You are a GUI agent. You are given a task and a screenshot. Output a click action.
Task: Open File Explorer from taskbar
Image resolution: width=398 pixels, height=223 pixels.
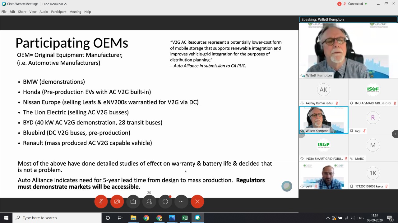point(133,218)
